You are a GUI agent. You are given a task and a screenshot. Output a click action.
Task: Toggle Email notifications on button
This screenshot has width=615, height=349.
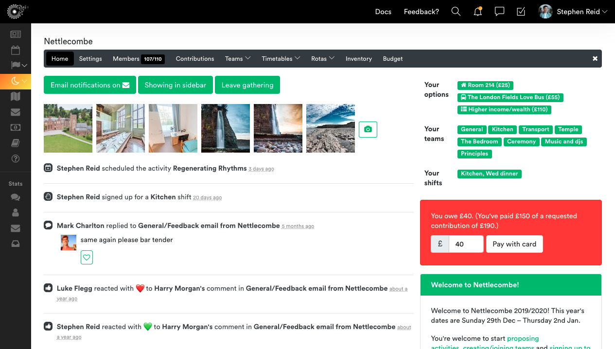[90, 85]
